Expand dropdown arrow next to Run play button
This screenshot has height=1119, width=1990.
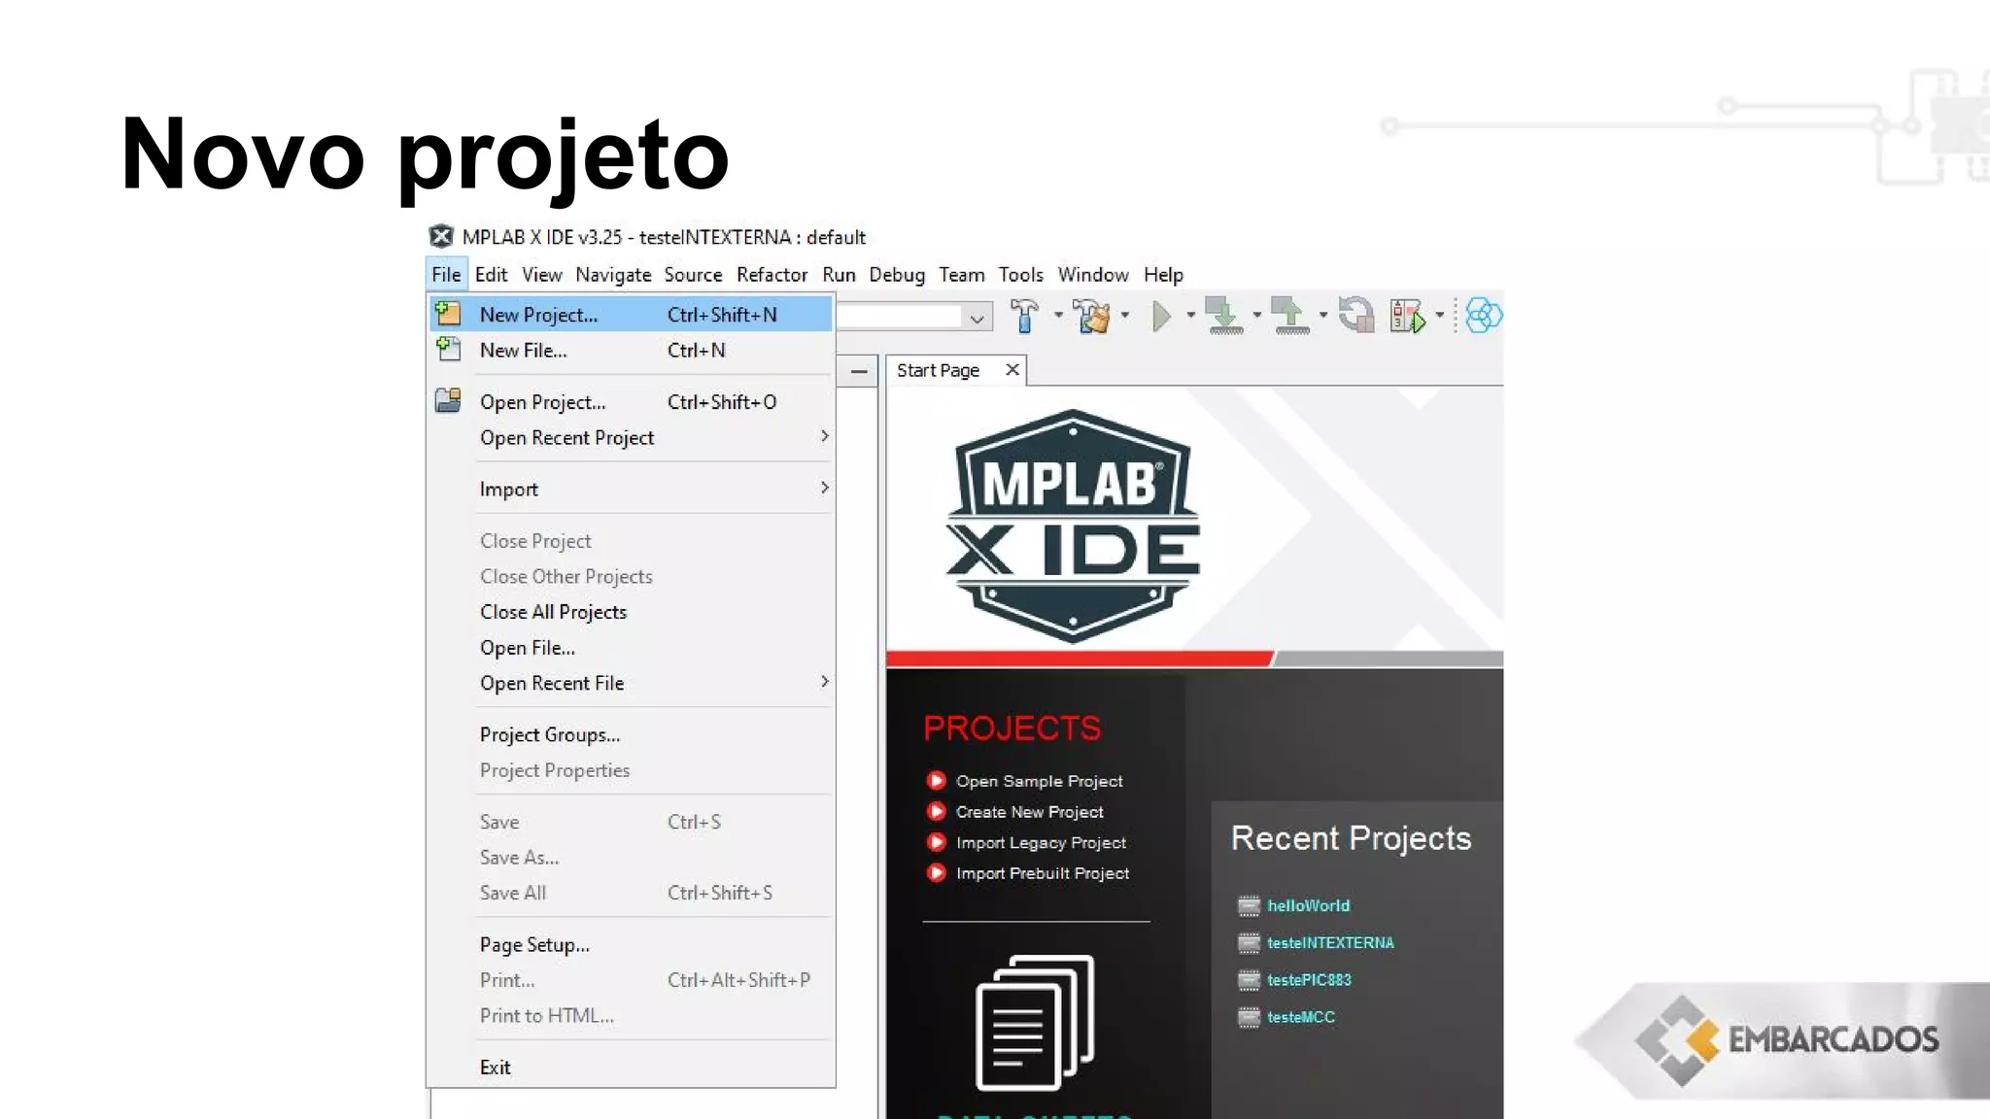point(1190,315)
